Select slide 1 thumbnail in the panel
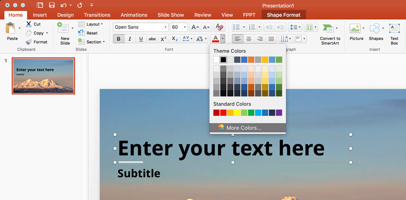This screenshot has width=406, height=200. (x=43, y=76)
